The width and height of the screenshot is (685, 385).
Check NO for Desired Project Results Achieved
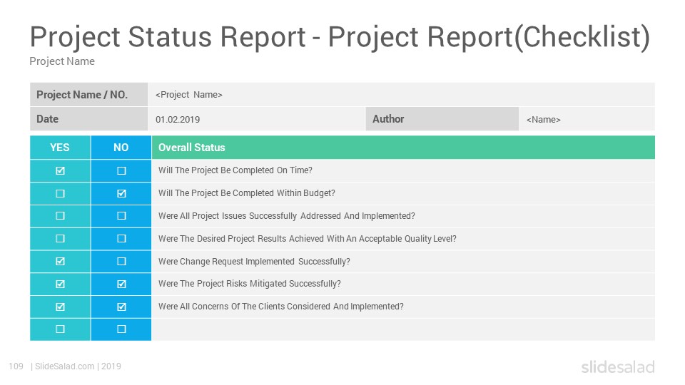coord(121,239)
